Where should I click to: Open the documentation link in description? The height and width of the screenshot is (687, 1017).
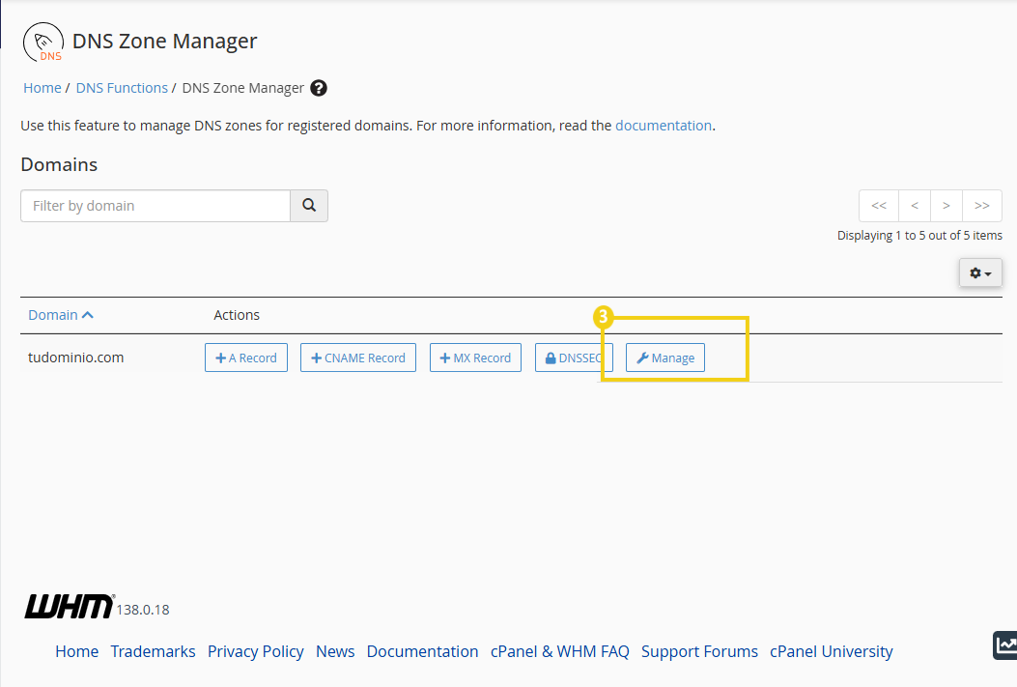(x=663, y=126)
